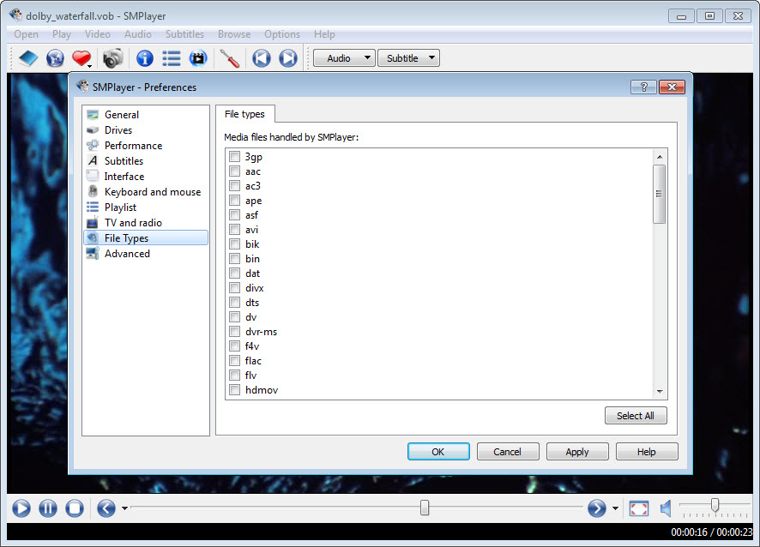Click Cancel in preferences dialog
This screenshot has height=547, width=760.
tap(508, 452)
